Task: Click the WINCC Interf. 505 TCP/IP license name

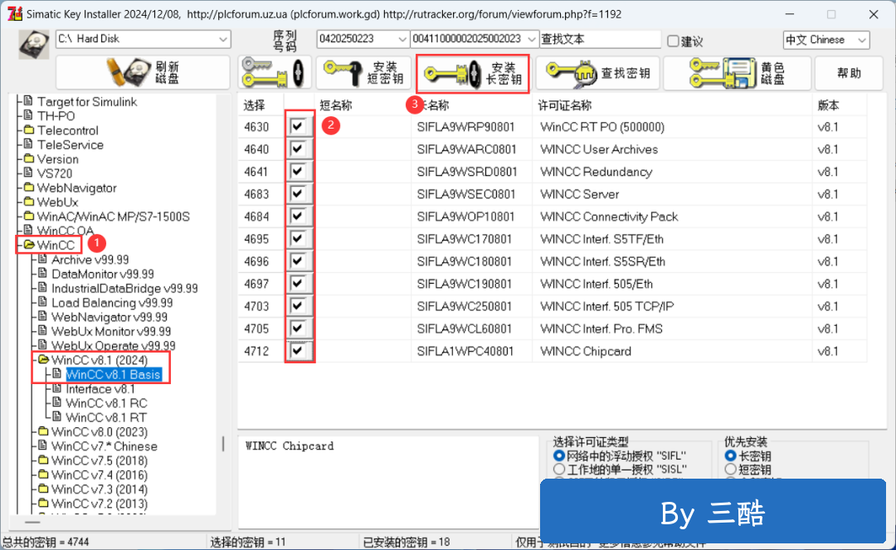Action: [606, 306]
